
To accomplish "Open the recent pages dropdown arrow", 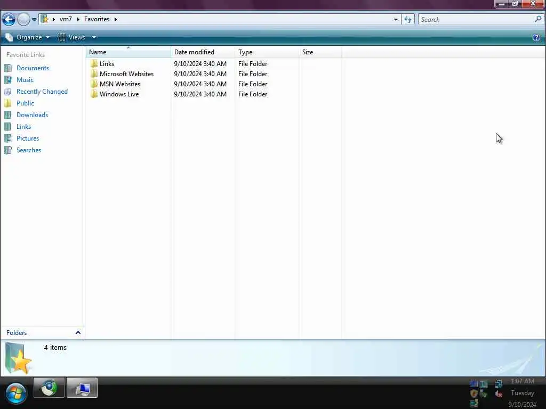I will [x=34, y=20].
